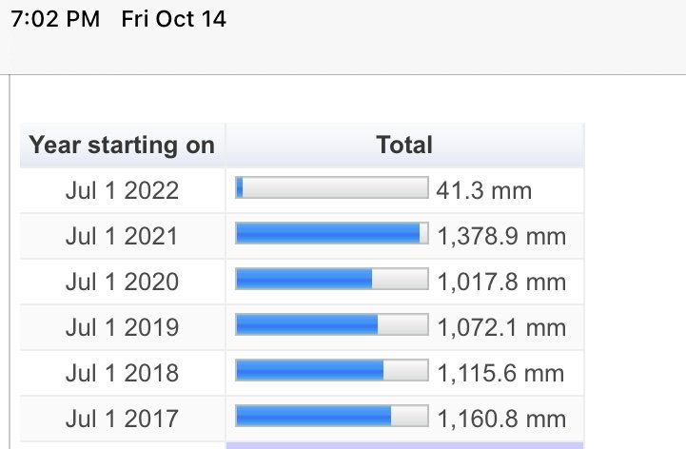Click the 1,017.8 mm rainfall bar
686x449 pixels.
332,279
